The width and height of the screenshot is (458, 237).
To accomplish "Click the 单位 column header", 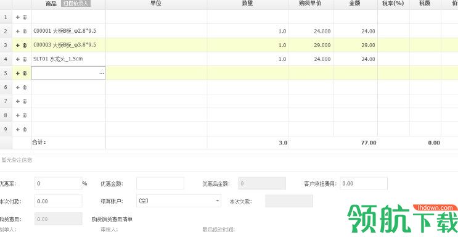I will tap(157, 3).
